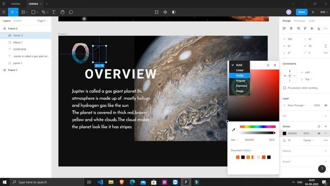Open advanced stroke options ellipsis
330x186 pixels.
[326, 140]
